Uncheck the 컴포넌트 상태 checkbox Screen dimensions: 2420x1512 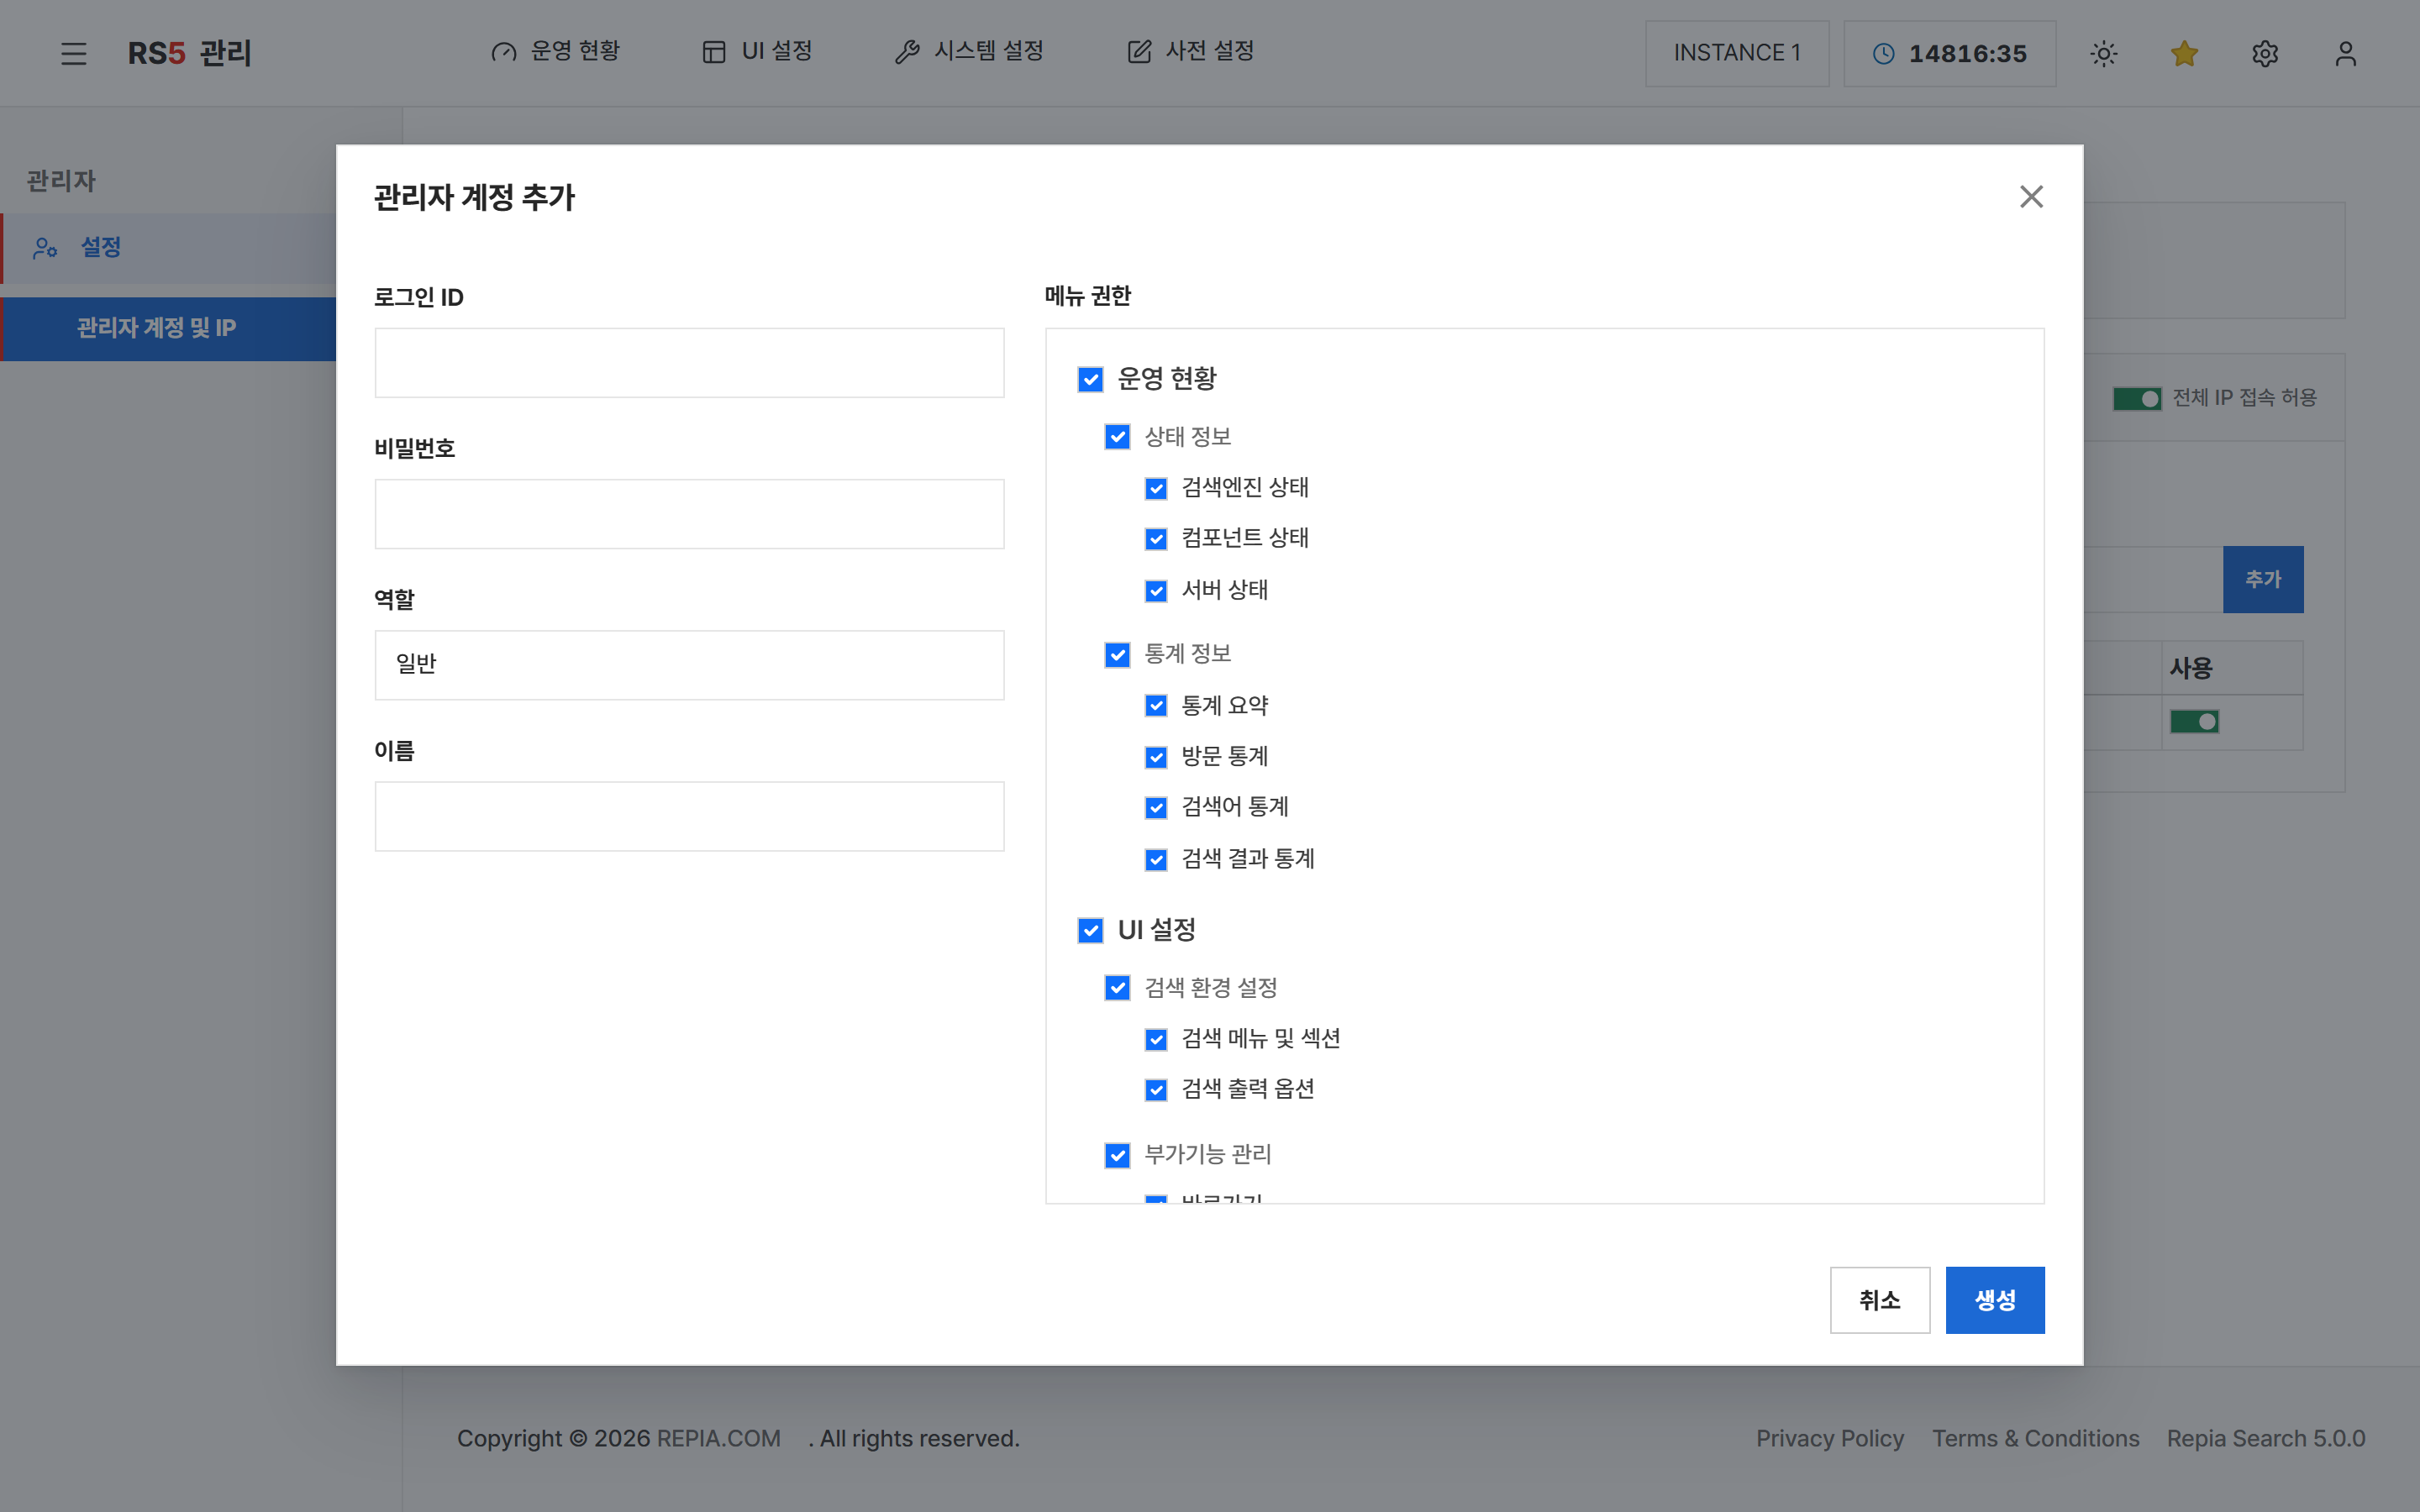(1156, 539)
